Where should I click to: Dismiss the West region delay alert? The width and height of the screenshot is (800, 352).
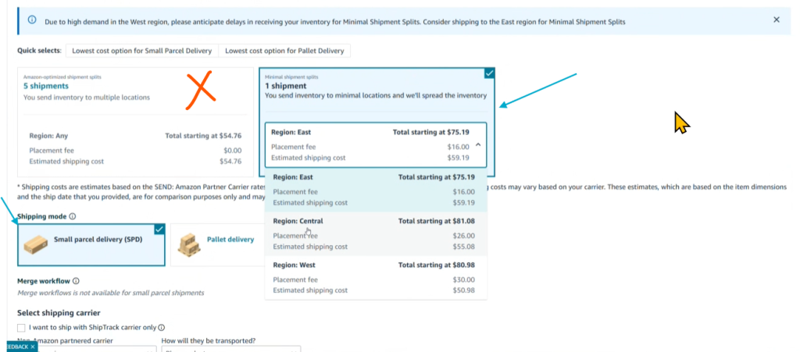776,20
